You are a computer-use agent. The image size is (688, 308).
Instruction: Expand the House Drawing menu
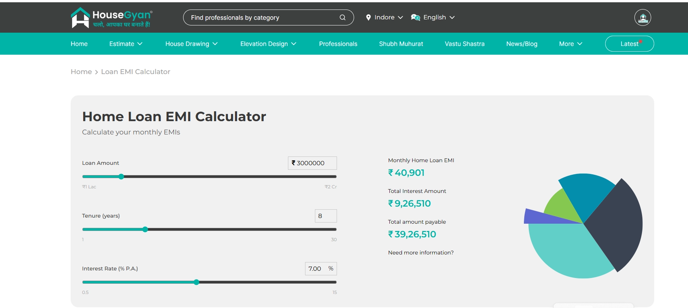tap(191, 44)
